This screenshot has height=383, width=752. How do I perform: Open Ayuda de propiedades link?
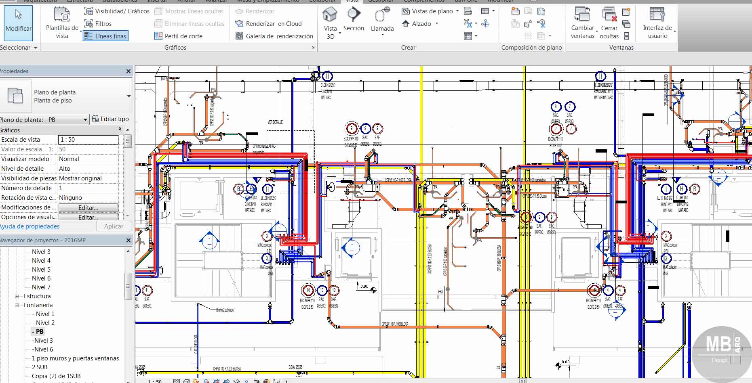pos(29,226)
